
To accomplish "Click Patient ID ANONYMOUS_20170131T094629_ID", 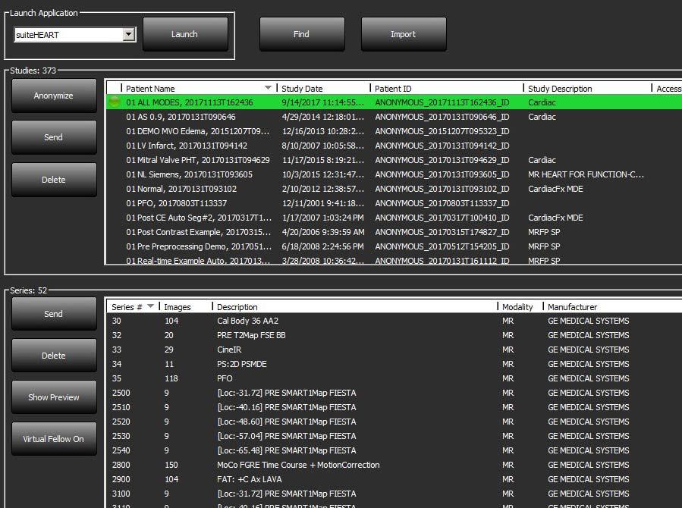I will [x=442, y=160].
